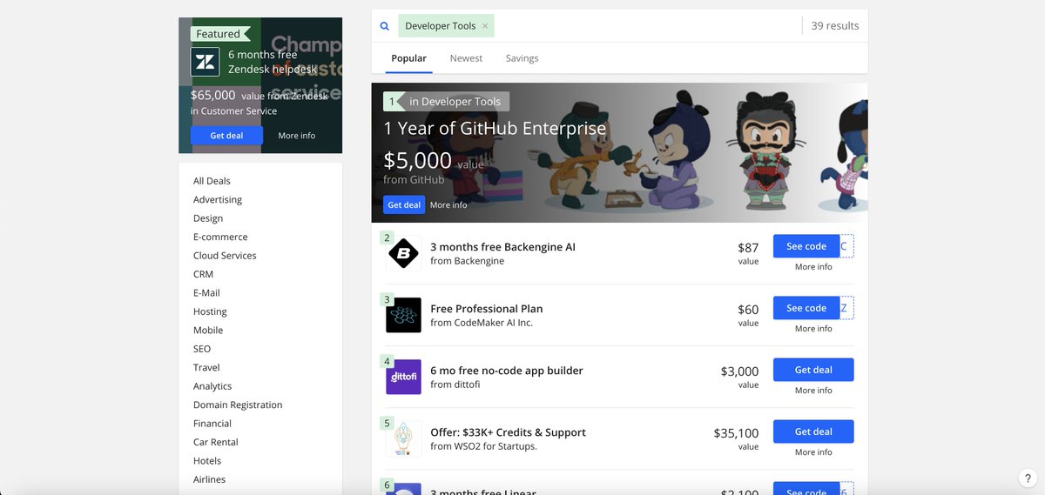Click 'Offer: $33K+ Credits & Support' title
This screenshot has width=1045, height=495.
click(x=508, y=432)
